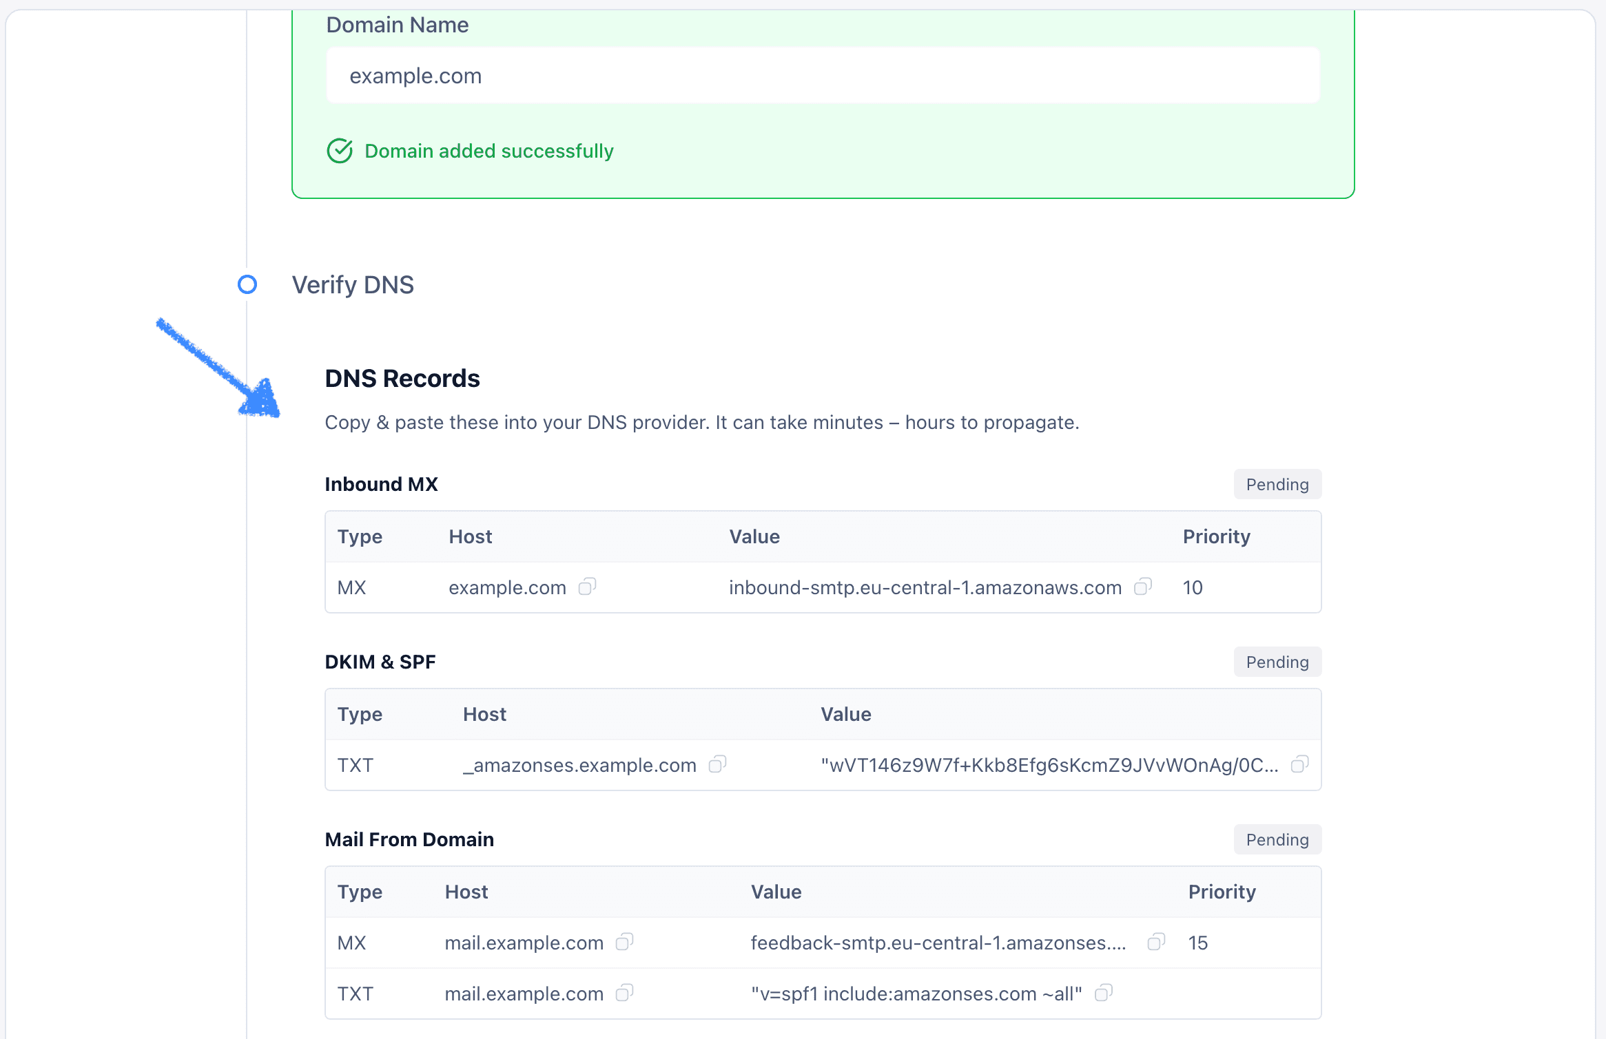1606x1039 pixels.
Task: Select the Inbound MX priority value 10
Action: (1193, 587)
